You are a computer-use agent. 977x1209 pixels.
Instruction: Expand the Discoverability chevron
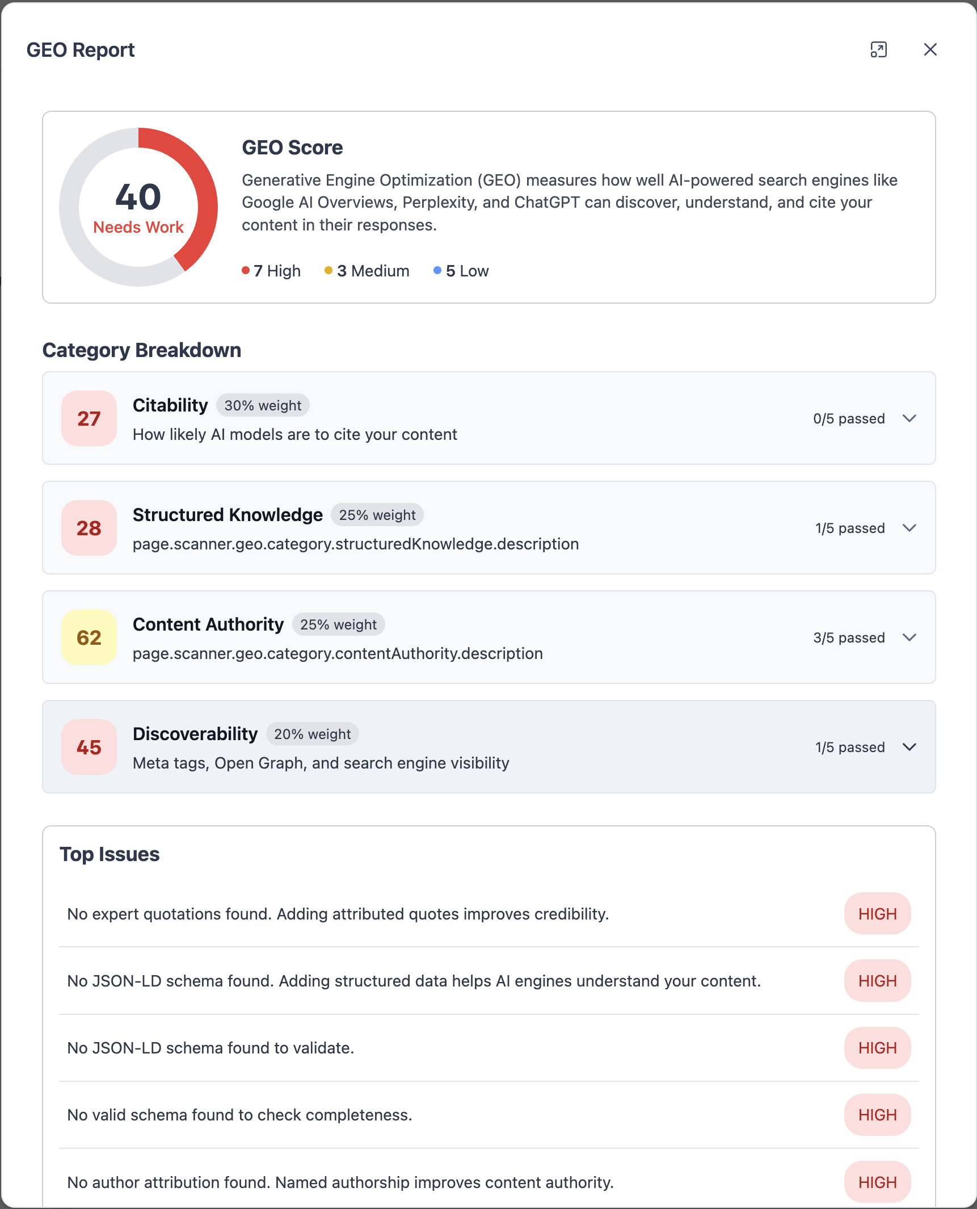[909, 747]
